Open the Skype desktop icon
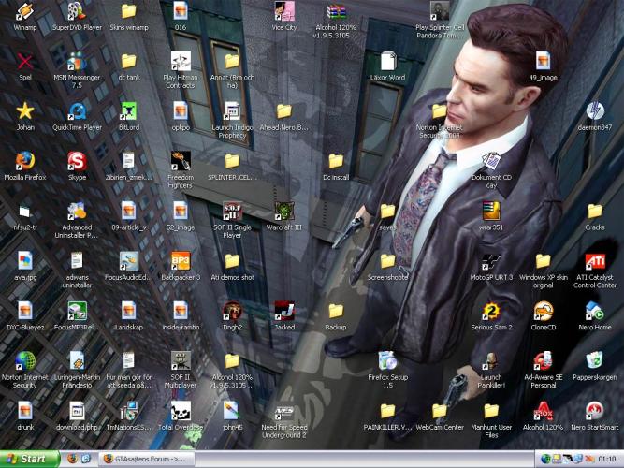The width and height of the screenshot is (624, 468). tap(77, 160)
